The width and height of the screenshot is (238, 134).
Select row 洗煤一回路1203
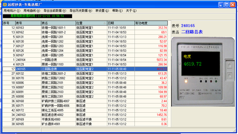[85, 46]
